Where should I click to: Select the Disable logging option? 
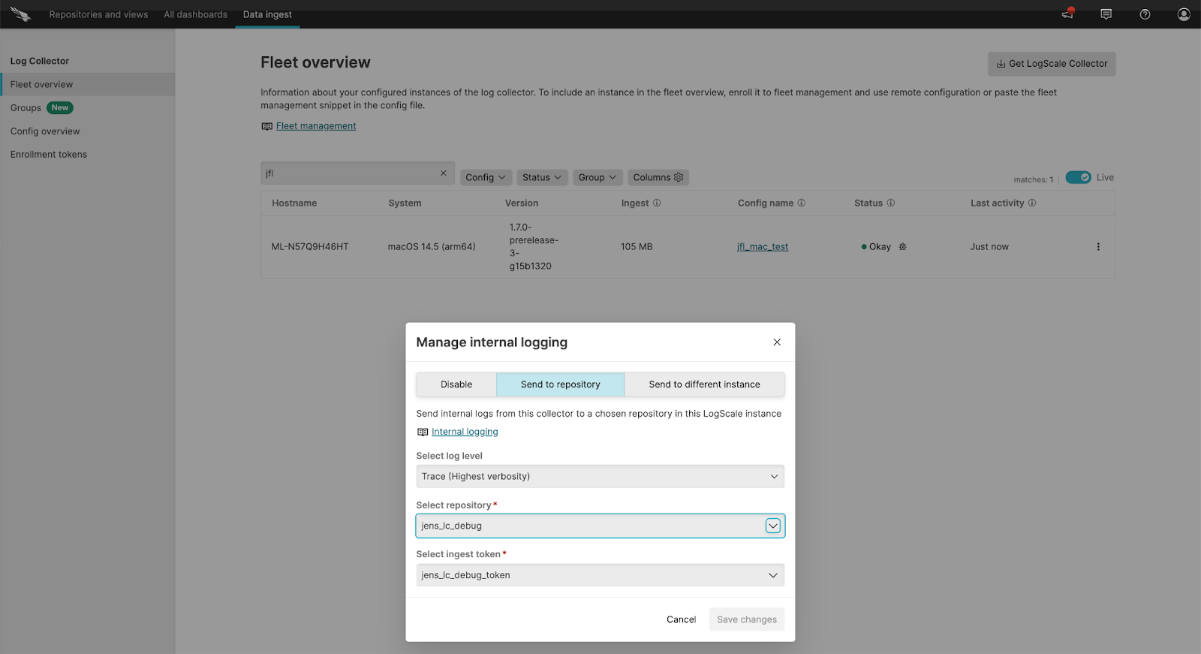point(456,384)
